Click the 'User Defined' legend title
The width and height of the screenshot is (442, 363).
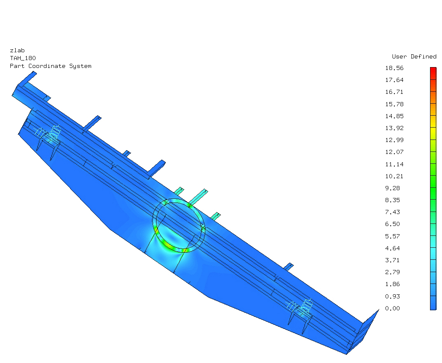coord(414,56)
